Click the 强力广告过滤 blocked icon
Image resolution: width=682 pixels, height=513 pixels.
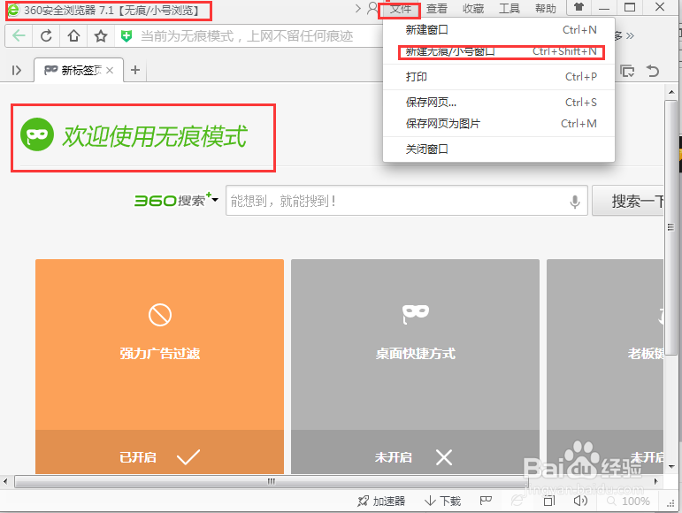pos(159,314)
